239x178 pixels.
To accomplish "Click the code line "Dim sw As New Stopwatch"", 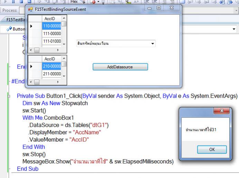I will [55, 103].
